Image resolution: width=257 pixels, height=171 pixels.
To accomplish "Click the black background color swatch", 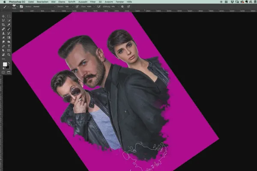I will point(8,67).
